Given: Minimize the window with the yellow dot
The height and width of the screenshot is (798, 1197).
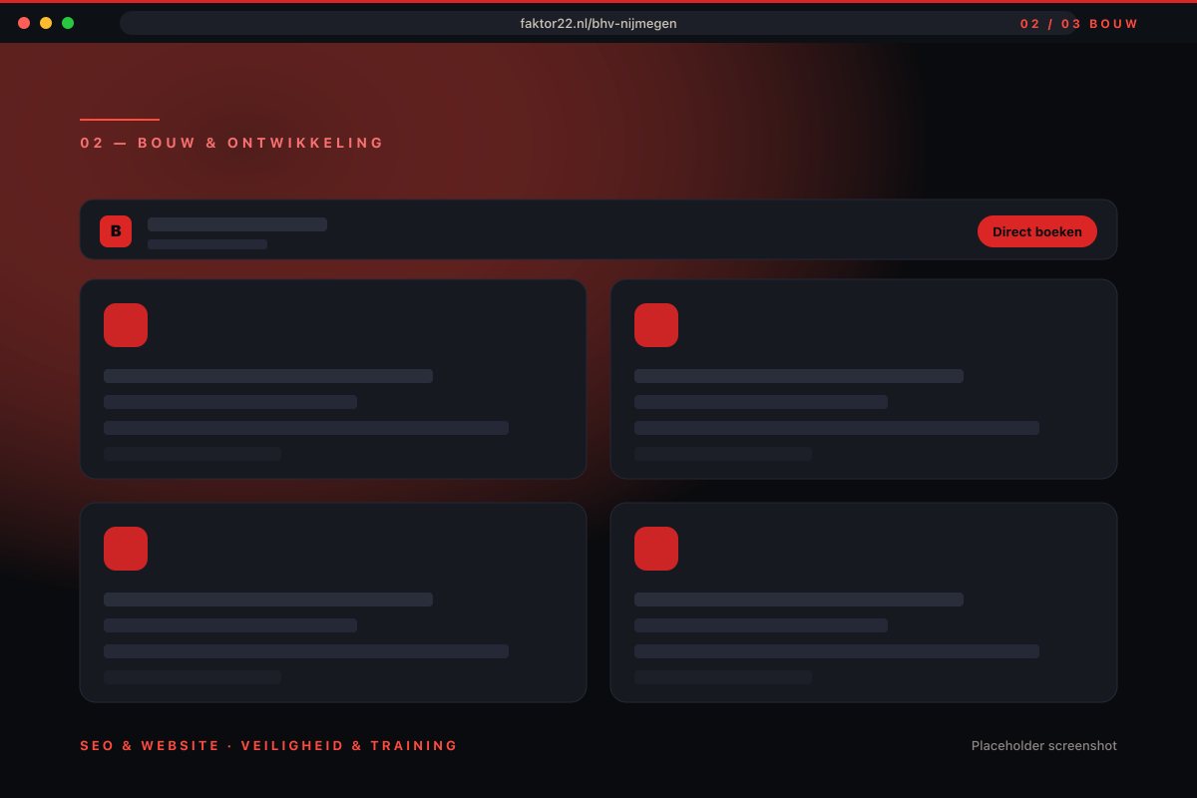Looking at the screenshot, I should tap(46, 23).
